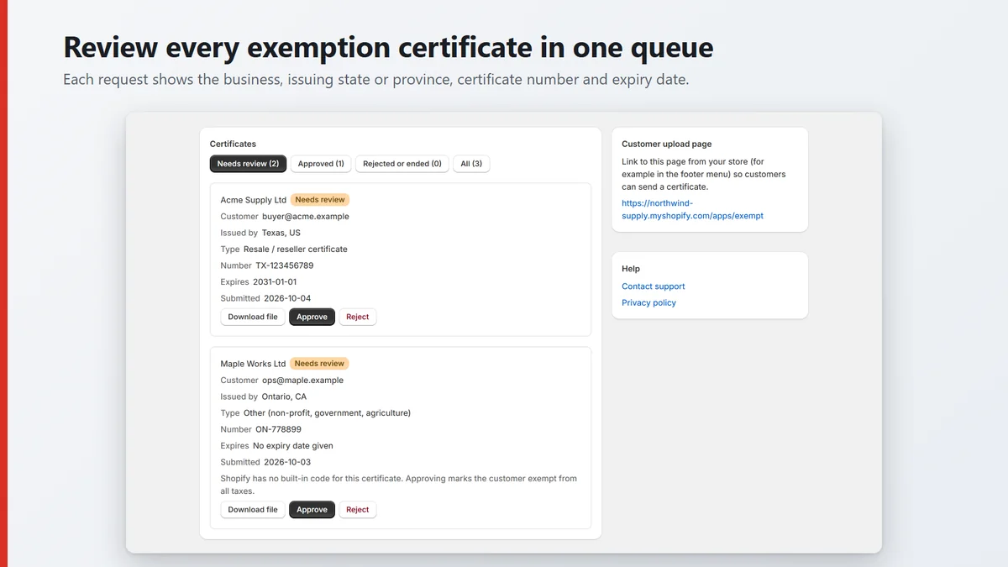Click the No expiry date given text

[293, 446]
